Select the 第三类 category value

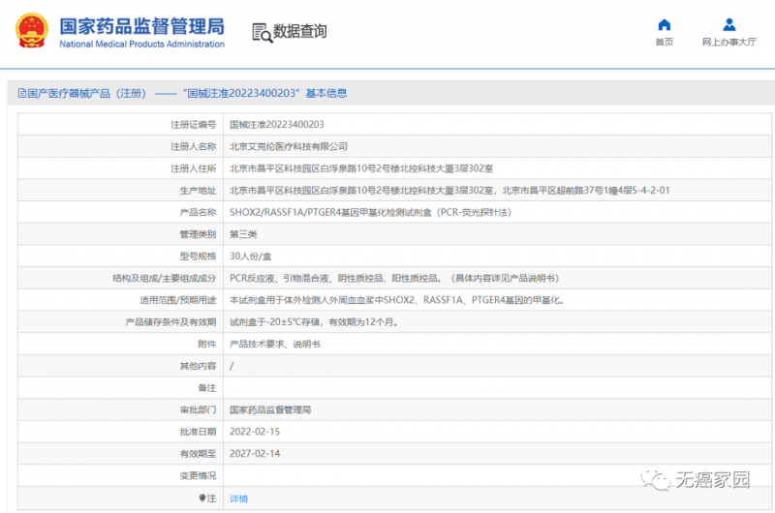(x=243, y=234)
